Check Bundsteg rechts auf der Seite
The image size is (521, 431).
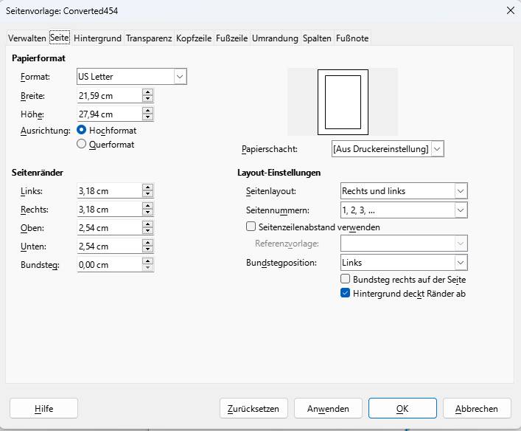(x=345, y=280)
